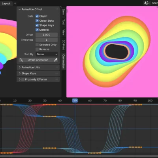The image size is (158, 158).
Task: Grab the Proximity Effector panel drag handle
Action: [56, 79]
